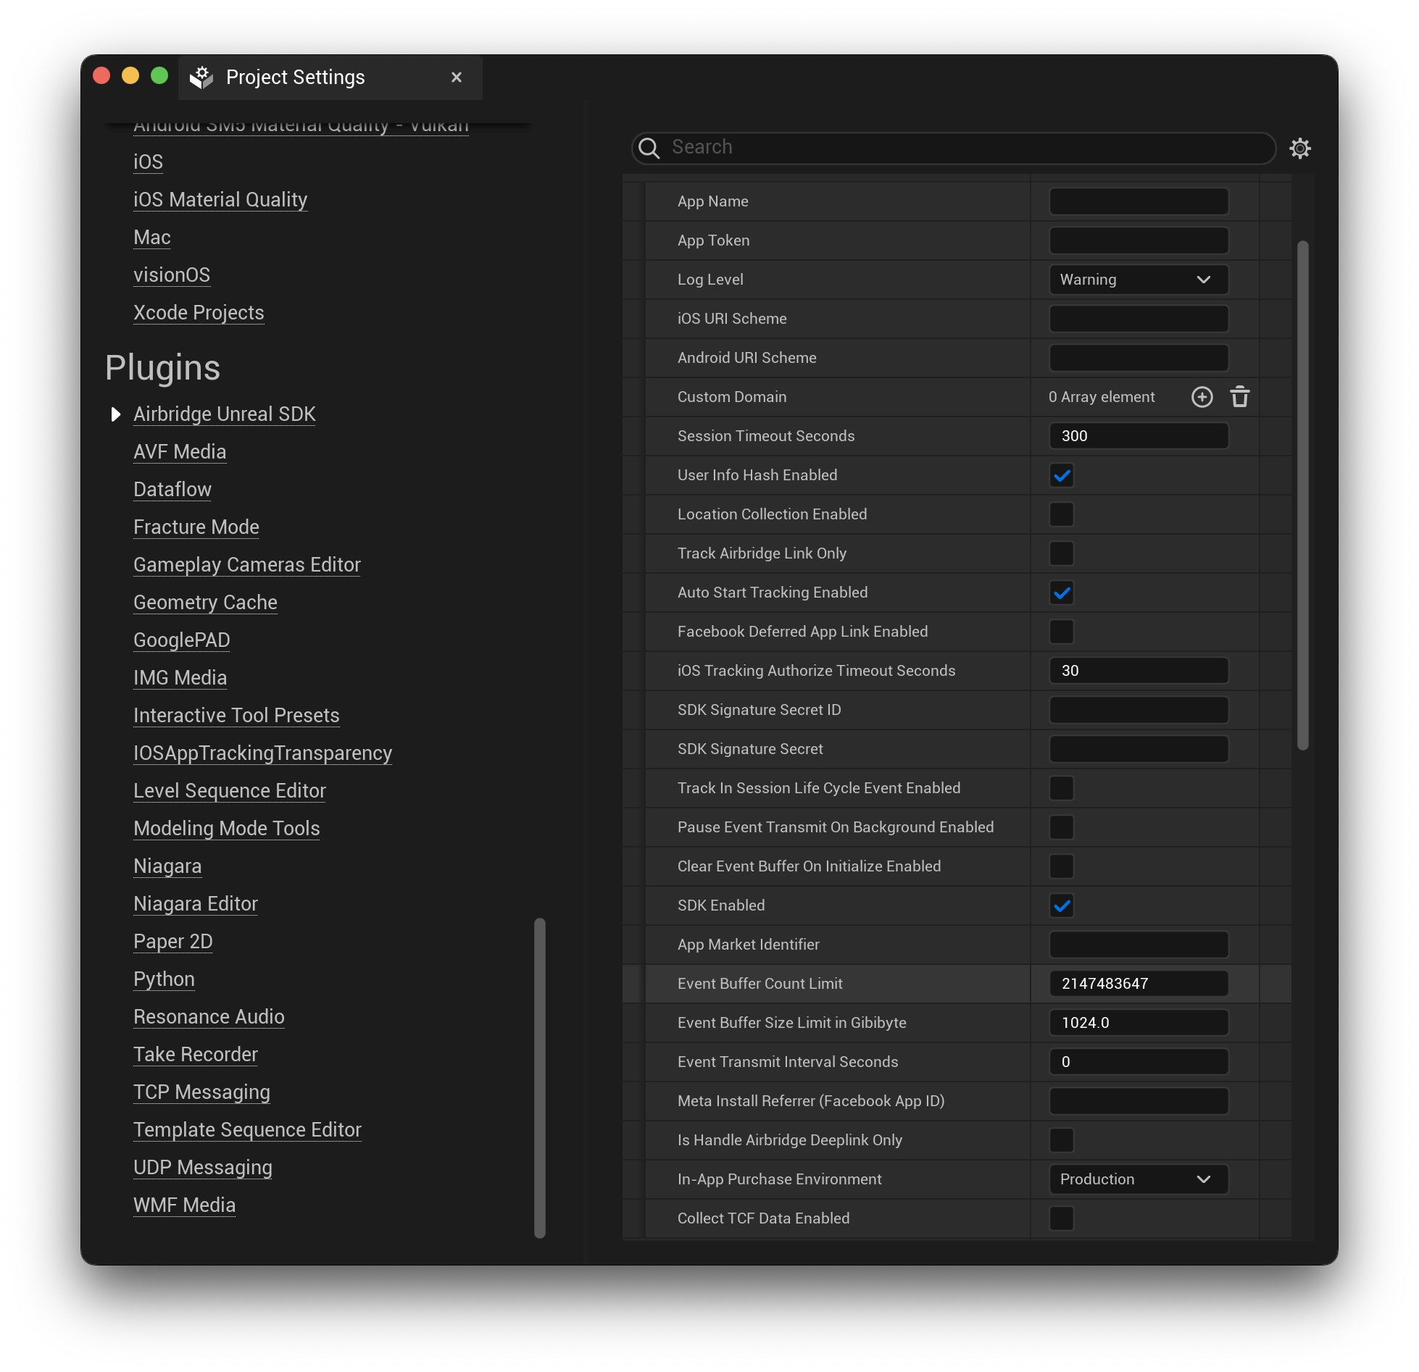Open the Niagara Editor plugin settings

(x=196, y=904)
